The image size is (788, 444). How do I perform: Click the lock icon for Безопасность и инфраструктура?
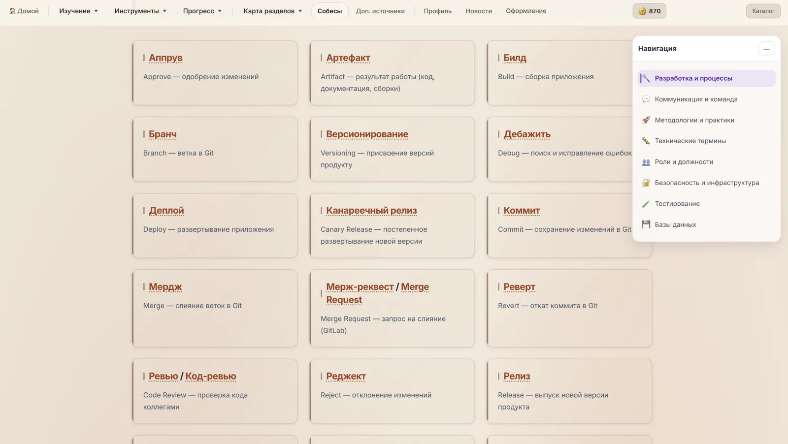point(646,183)
